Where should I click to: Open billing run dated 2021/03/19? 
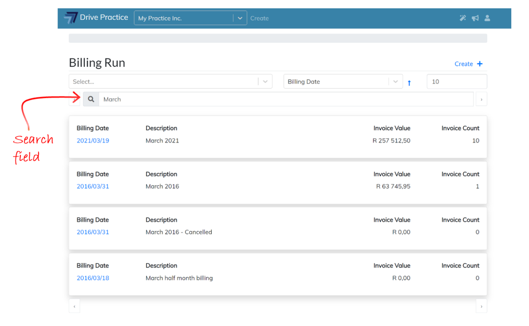tap(93, 141)
